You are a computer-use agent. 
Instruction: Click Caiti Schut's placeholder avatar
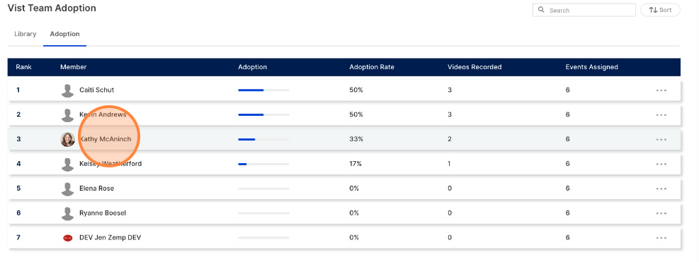(68, 90)
